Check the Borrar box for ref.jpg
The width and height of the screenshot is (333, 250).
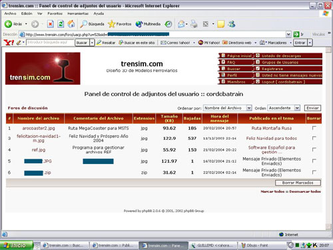point(314,149)
